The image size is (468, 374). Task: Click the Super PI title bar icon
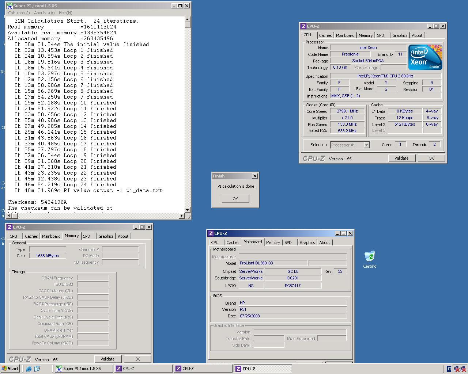click(x=10, y=6)
